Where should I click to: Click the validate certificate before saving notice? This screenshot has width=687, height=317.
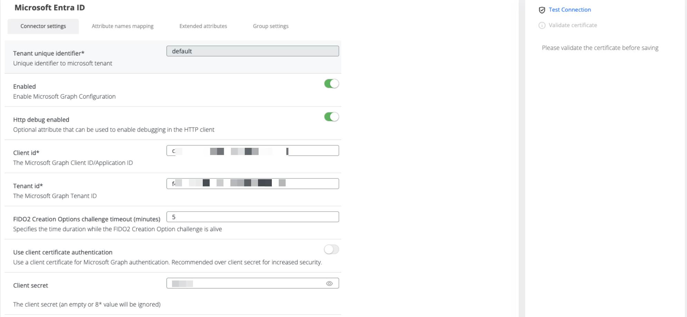(x=600, y=48)
